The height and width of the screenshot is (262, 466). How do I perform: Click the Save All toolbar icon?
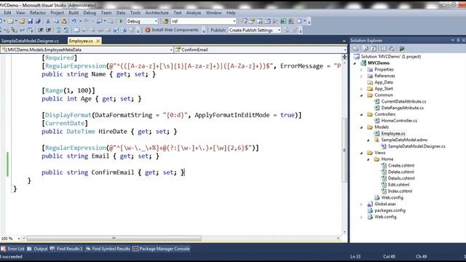tap(38, 21)
